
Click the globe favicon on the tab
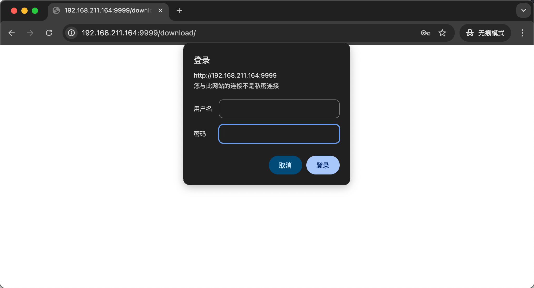click(56, 10)
